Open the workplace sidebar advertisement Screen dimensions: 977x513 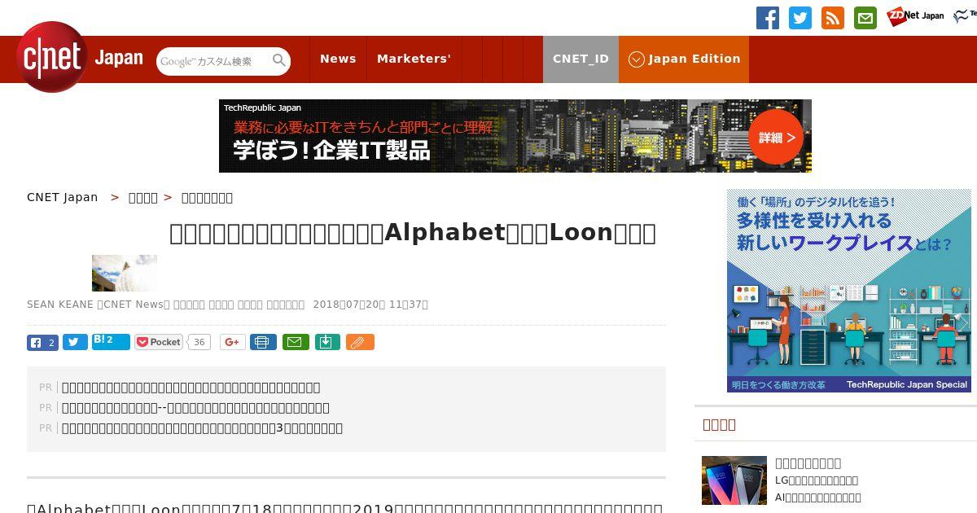pos(849,291)
